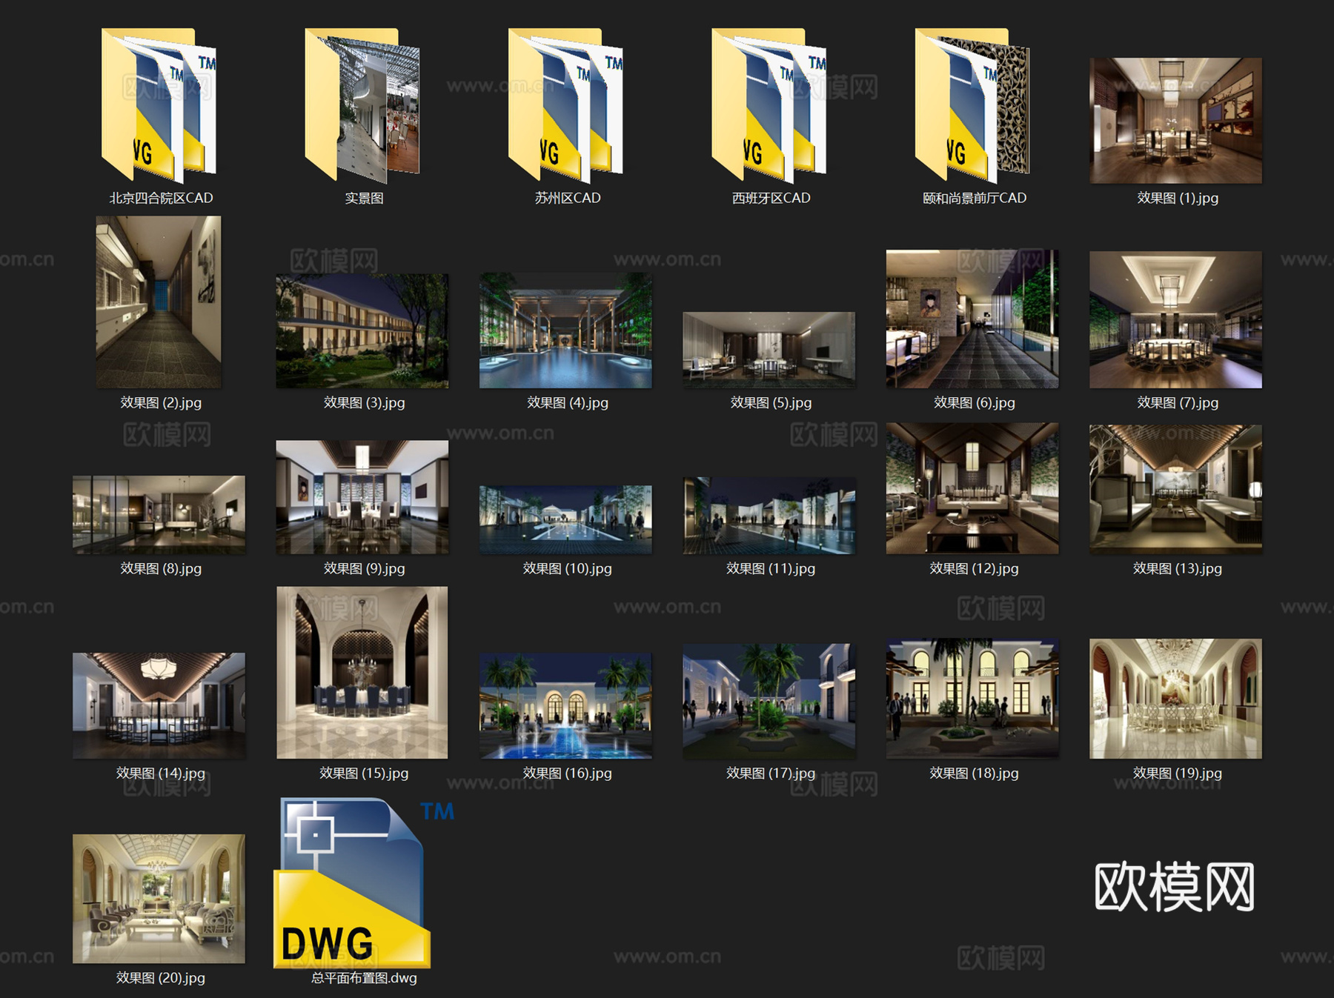The width and height of the screenshot is (1334, 998).
Task: Click the 效果图 (13).jpg file name
Action: point(1178,569)
